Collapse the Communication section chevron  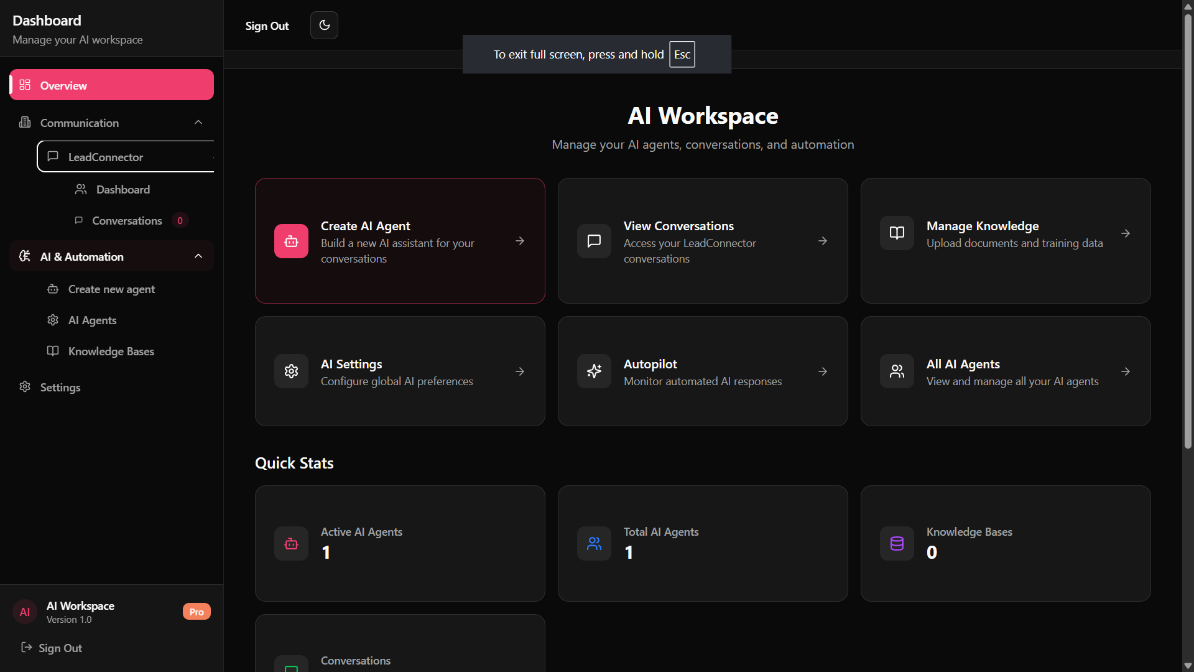click(x=198, y=123)
